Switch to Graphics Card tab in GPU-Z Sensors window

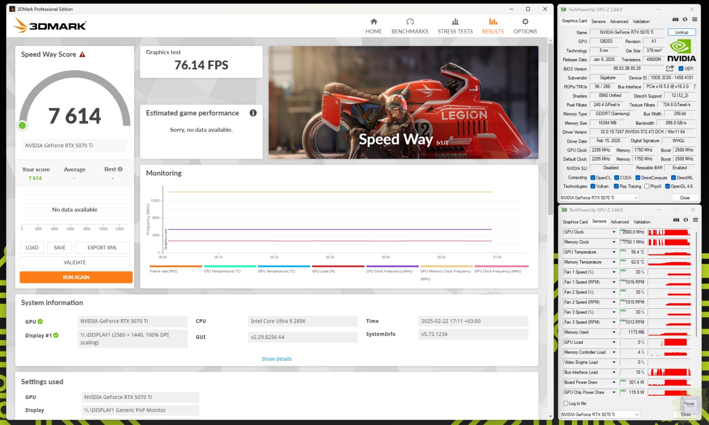point(575,221)
